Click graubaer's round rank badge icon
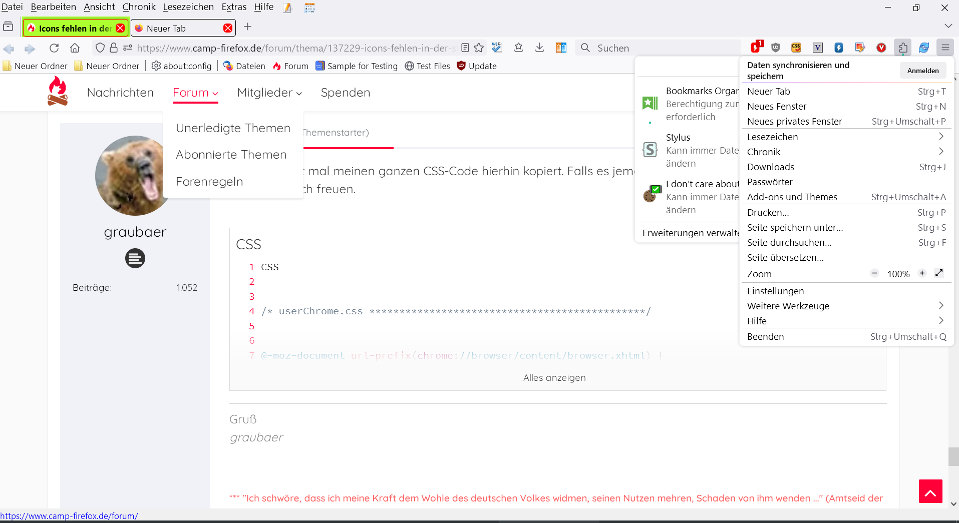 click(x=135, y=258)
